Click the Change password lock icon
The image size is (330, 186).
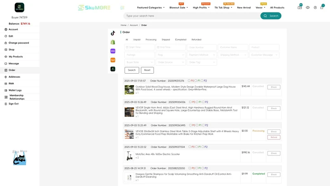pos(6,43)
